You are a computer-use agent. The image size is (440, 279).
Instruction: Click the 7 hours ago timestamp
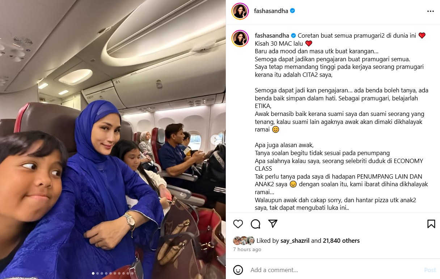247,250
